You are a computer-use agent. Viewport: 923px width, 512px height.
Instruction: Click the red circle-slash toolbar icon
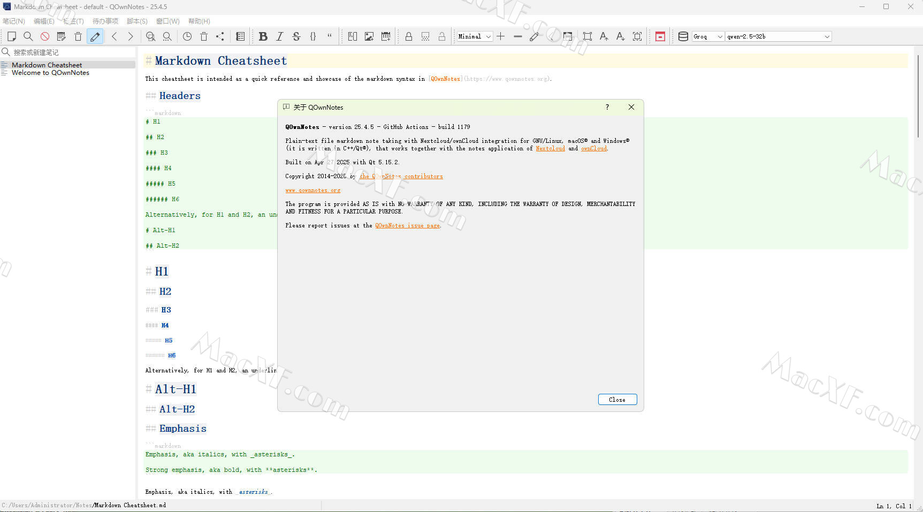point(45,36)
